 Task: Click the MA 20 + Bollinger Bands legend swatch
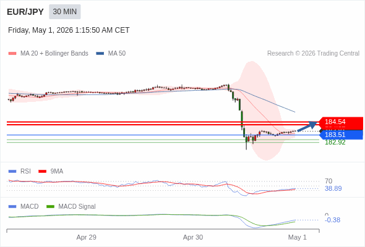pyautogui.click(x=12, y=54)
